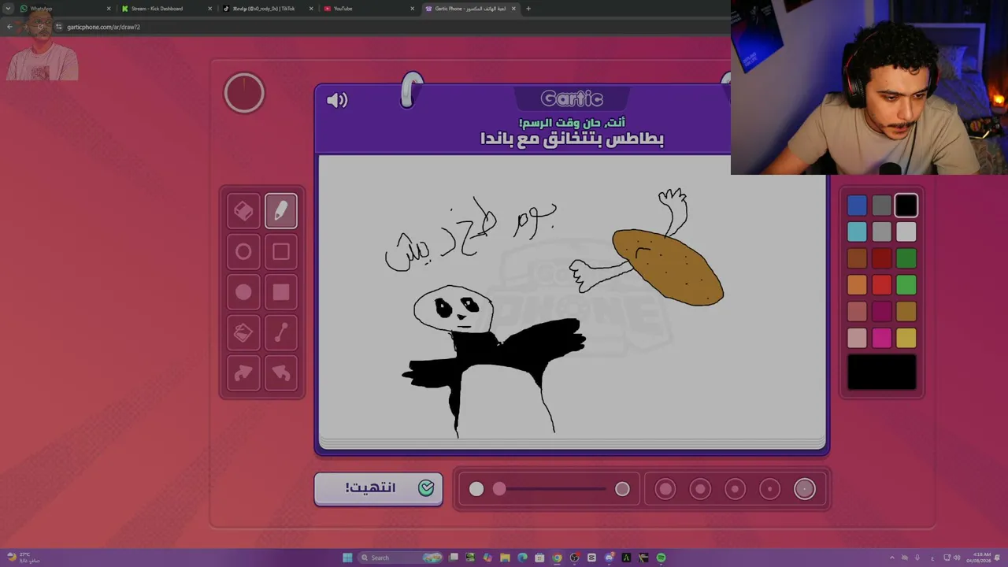1008x567 pixels.
Task: Switch to the YouTube browser tab
Action: 368,9
